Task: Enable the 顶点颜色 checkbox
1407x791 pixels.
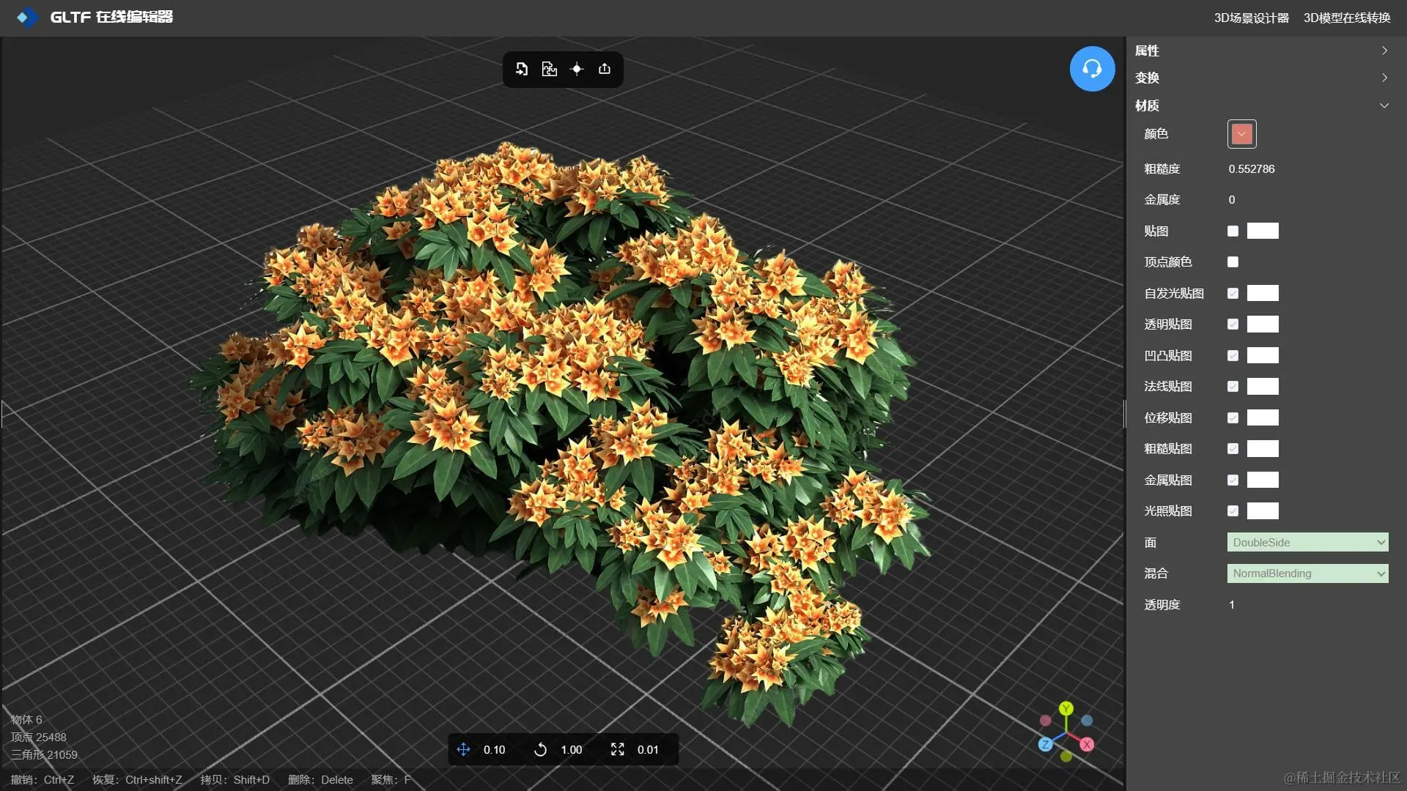Action: 1233,262
